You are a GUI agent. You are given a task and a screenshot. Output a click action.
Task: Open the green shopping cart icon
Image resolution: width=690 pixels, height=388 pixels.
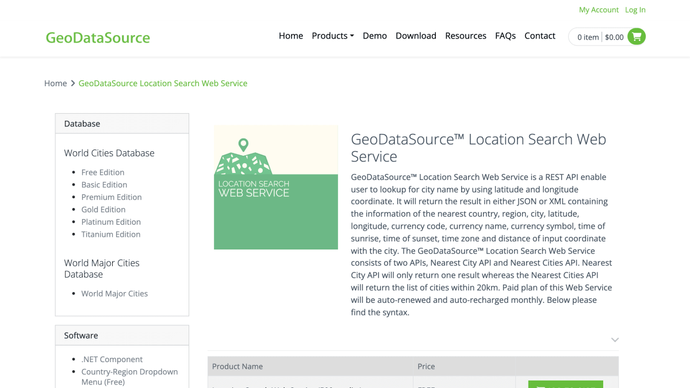click(x=637, y=37)
